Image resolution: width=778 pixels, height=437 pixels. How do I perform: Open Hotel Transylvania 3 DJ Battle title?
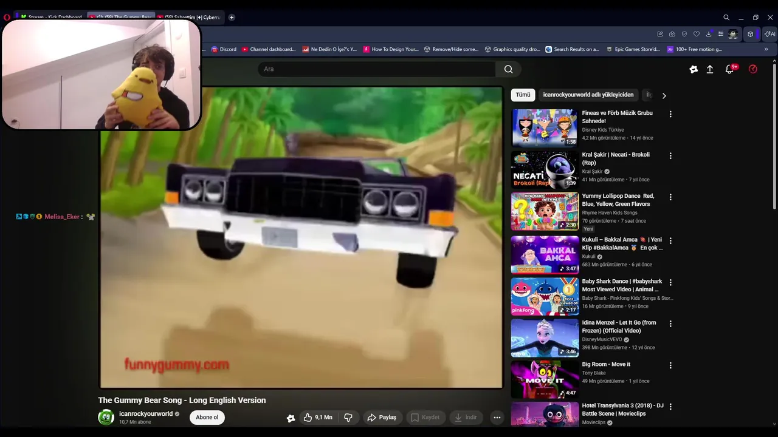[622, 410]
